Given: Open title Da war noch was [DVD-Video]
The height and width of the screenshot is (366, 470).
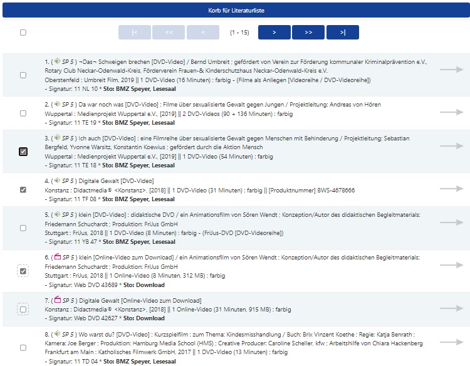Looking at the screenshot, I should [x=118, y=104].
